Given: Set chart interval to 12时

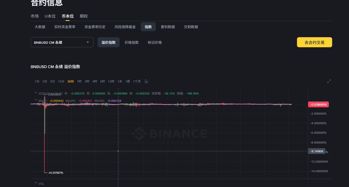Looking at the screenshot, I should click(x=111, y=81).
